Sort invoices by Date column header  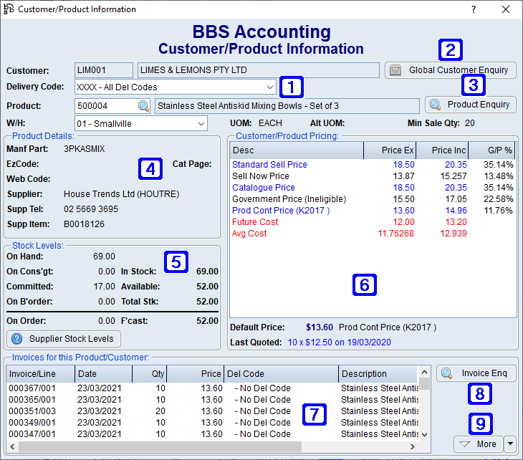pos(105,373)
